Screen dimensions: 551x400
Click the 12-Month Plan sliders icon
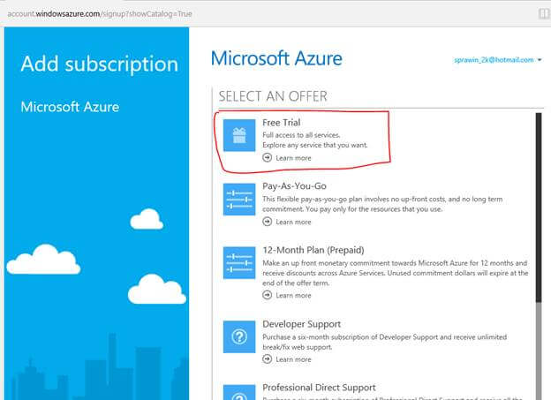coord(239,263)
